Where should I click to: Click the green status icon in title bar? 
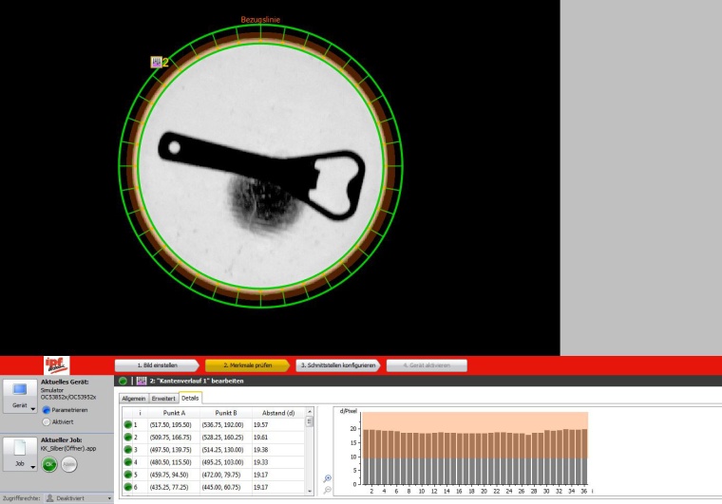click(123, 381)
